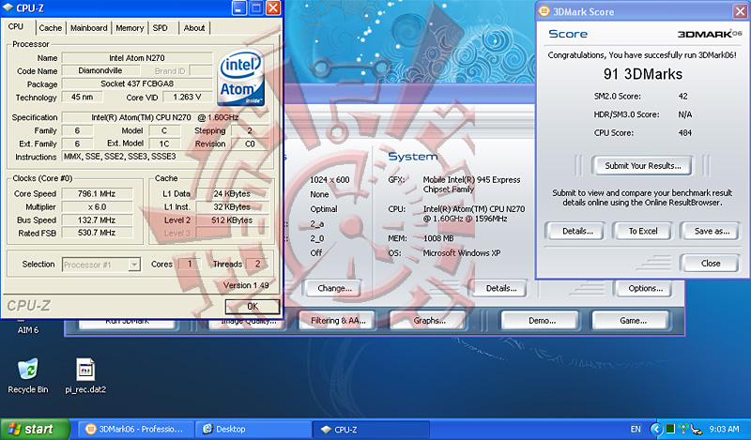751x440 pixels.
Task: Click the Technology value 45 nm
Action: 82,98
